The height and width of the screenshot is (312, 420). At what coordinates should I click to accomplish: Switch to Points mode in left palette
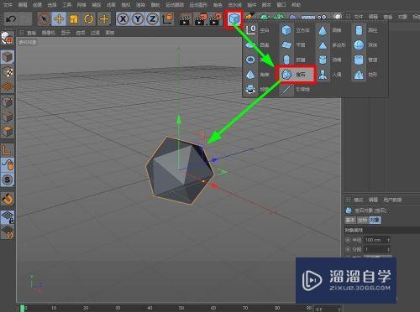(8, 101)
